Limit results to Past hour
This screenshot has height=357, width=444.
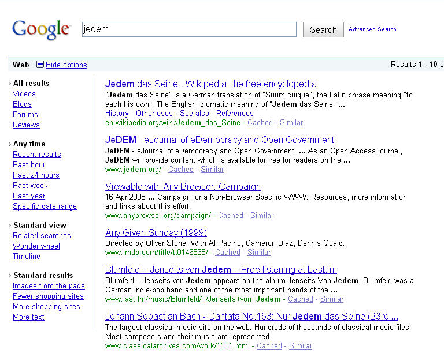(x=29, y=165)
